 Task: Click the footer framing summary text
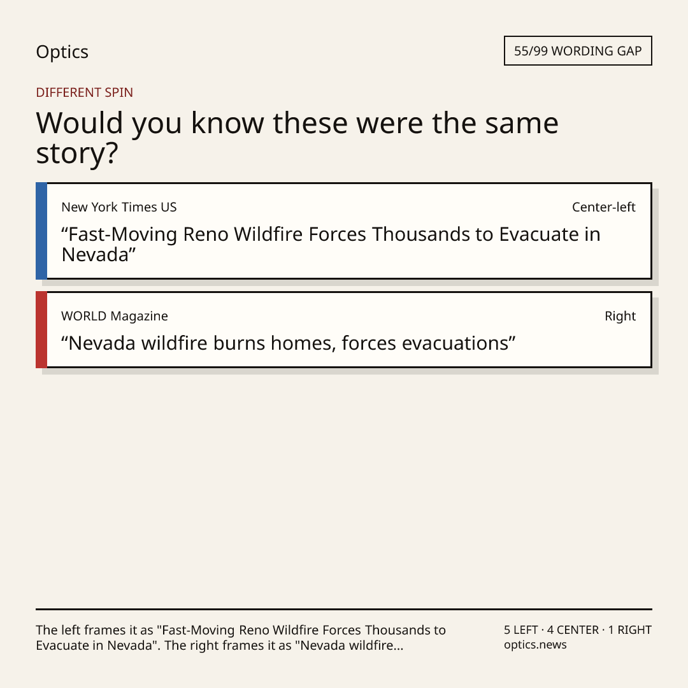click(x=241, y=638)
